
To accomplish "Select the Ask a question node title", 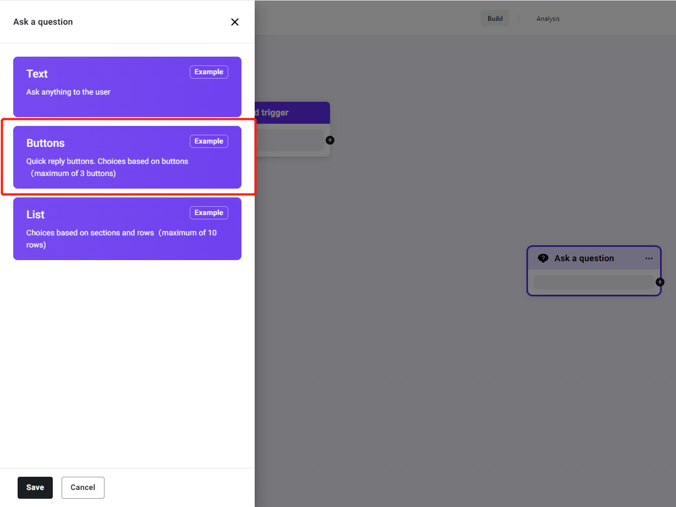I will (x=584, y=258).
